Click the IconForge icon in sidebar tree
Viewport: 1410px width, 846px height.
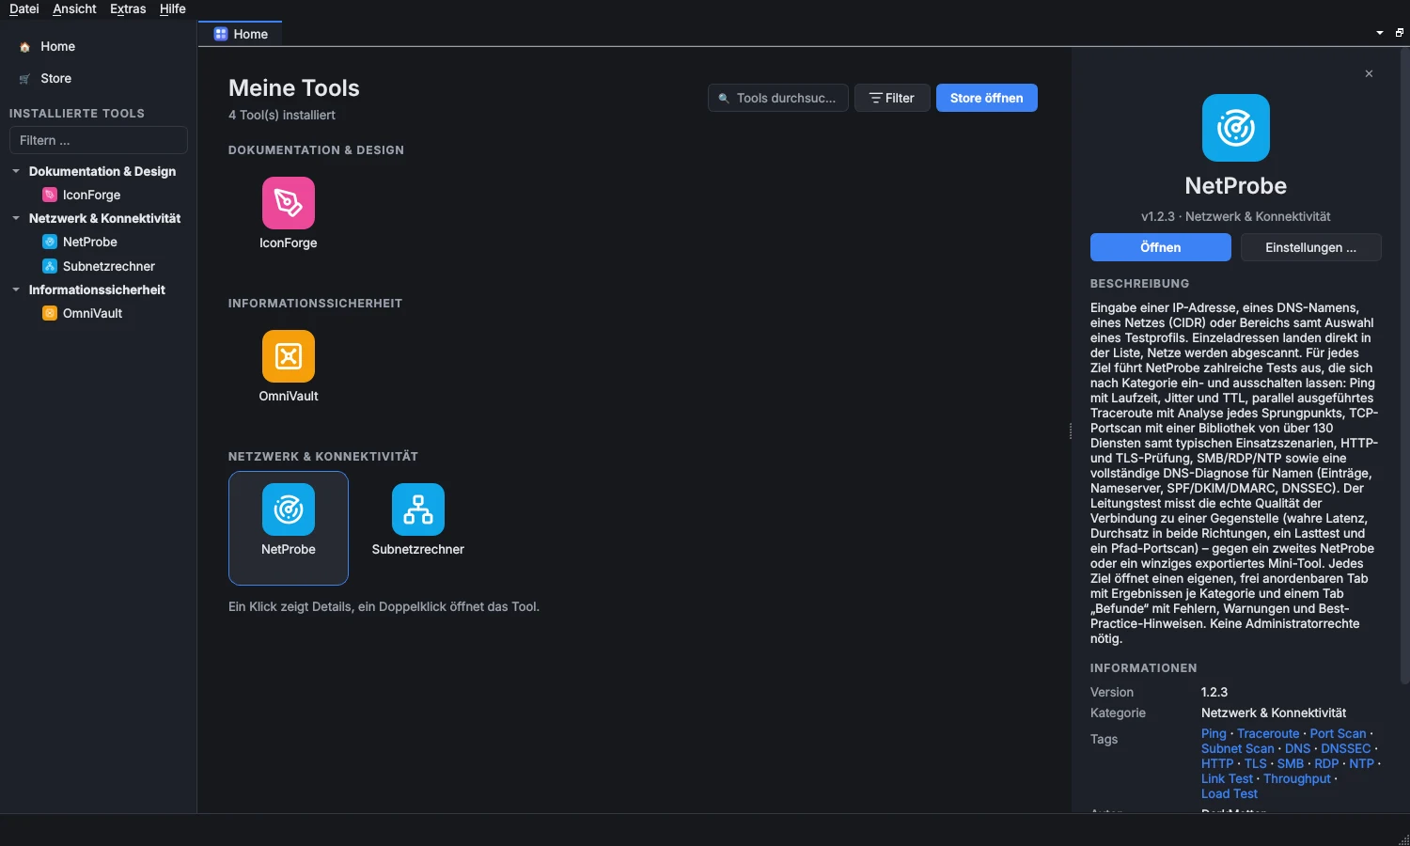tap(50, 195)
